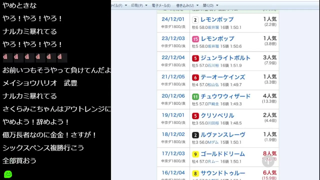Click black number 2 badge beside ルヴァンスレーヴ
This screenshot has width=320, height=180.
[x=195, y=135]
